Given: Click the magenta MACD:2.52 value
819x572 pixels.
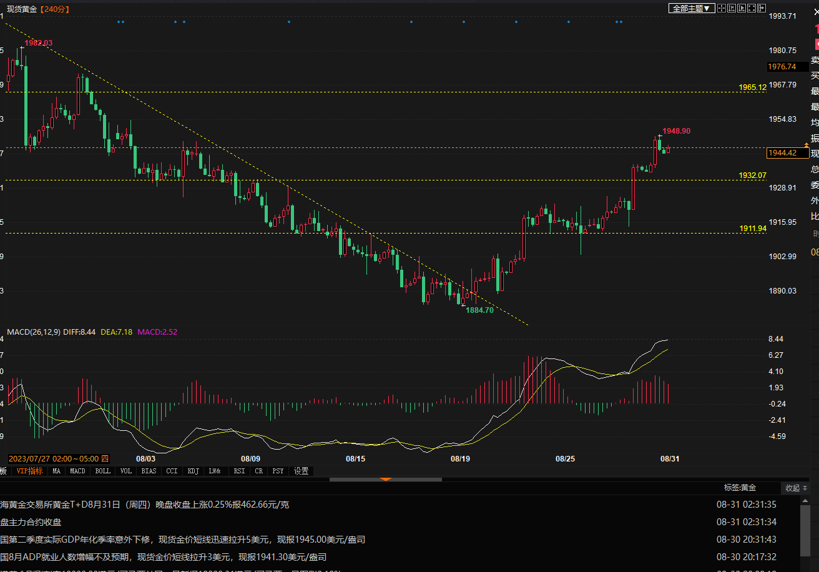Looking at the screenshot, I should 157,332.
